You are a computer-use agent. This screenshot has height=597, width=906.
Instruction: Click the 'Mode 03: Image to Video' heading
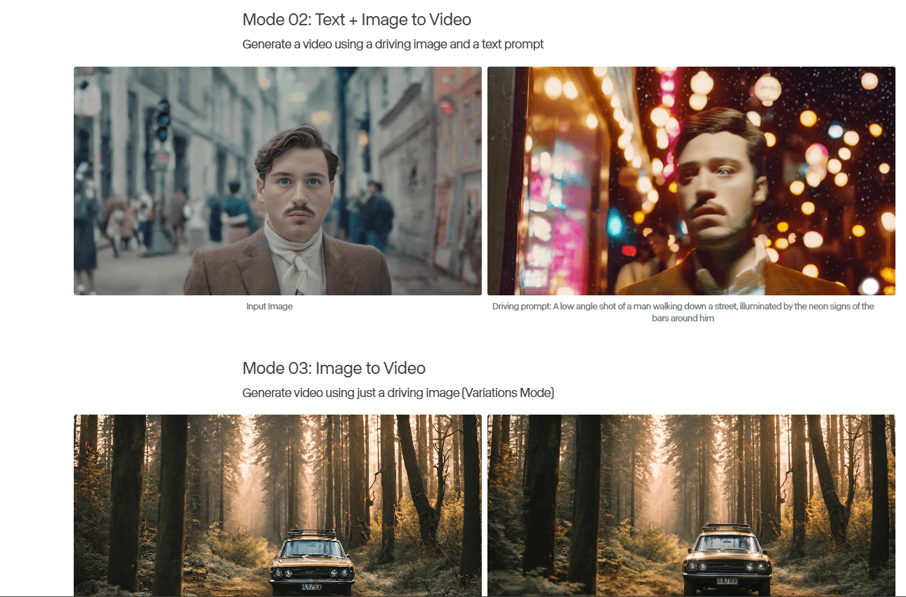(x=334, y=368)
